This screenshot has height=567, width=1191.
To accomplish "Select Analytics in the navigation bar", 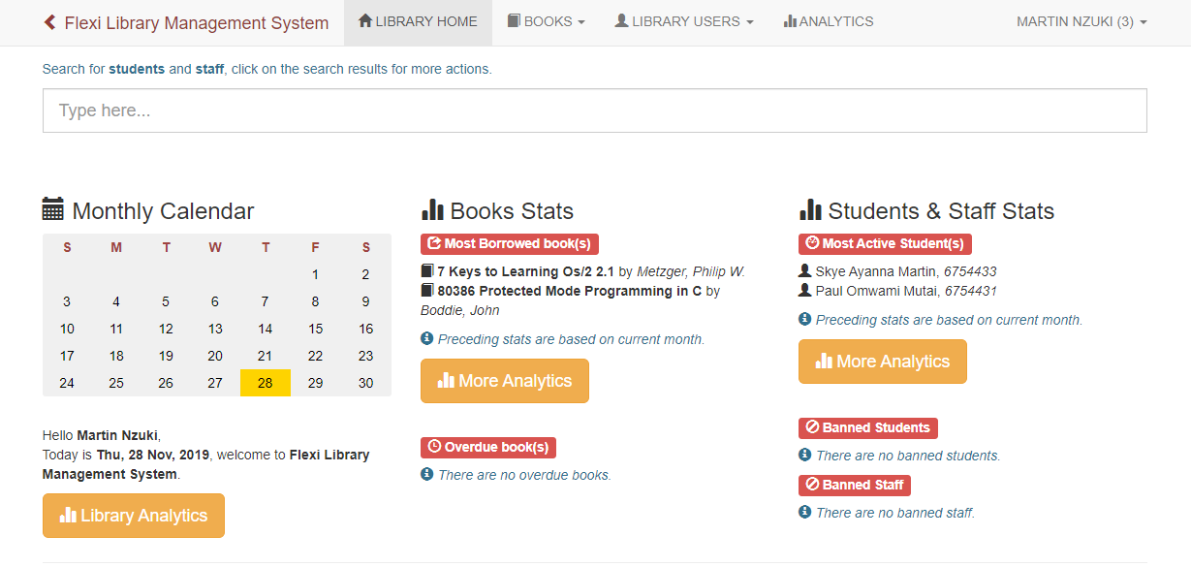I will tap(829, 20).
